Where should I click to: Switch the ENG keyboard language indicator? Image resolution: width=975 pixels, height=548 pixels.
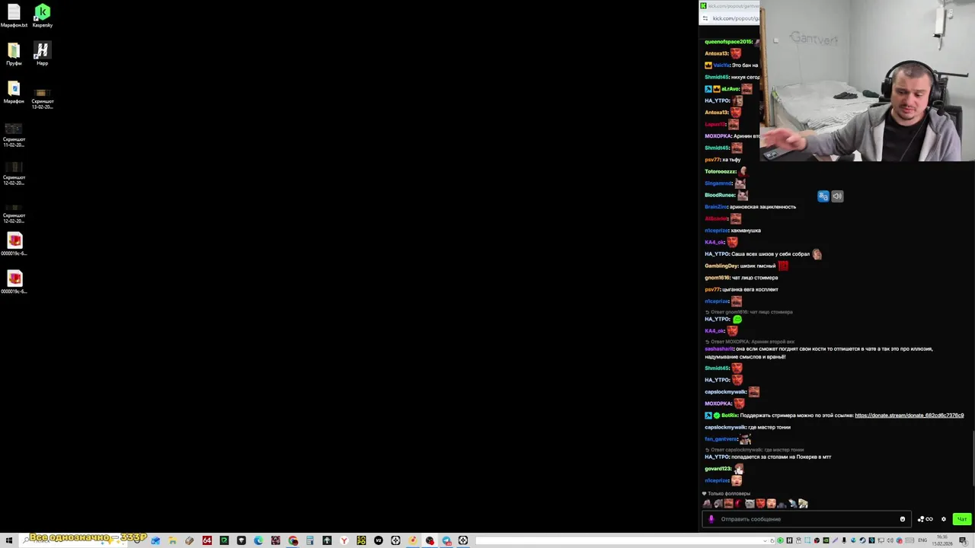pyautogui.click(x=922, y=540)
